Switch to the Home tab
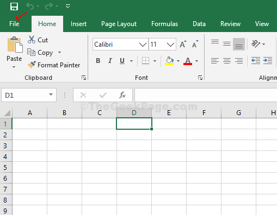 tap(47, 24)
